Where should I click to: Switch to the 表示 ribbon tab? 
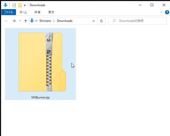[x=51, y=12]
